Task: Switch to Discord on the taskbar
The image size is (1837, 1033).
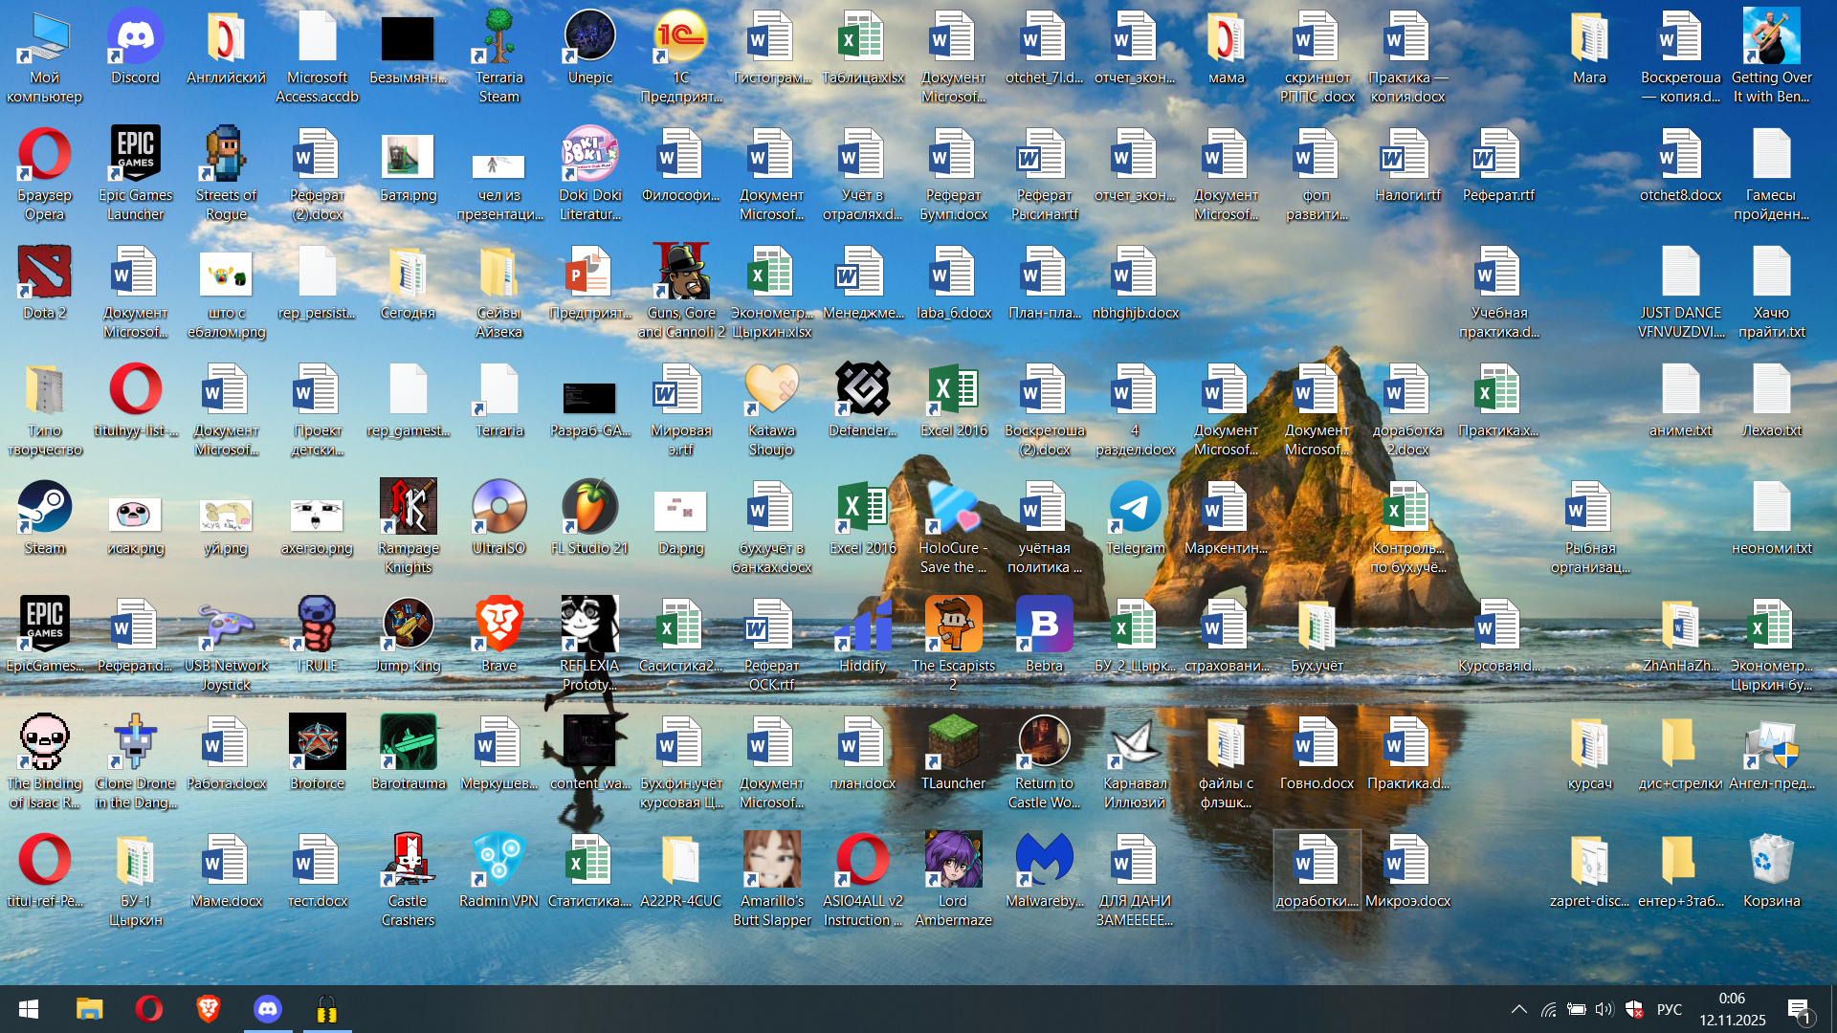Action: 268,1009
